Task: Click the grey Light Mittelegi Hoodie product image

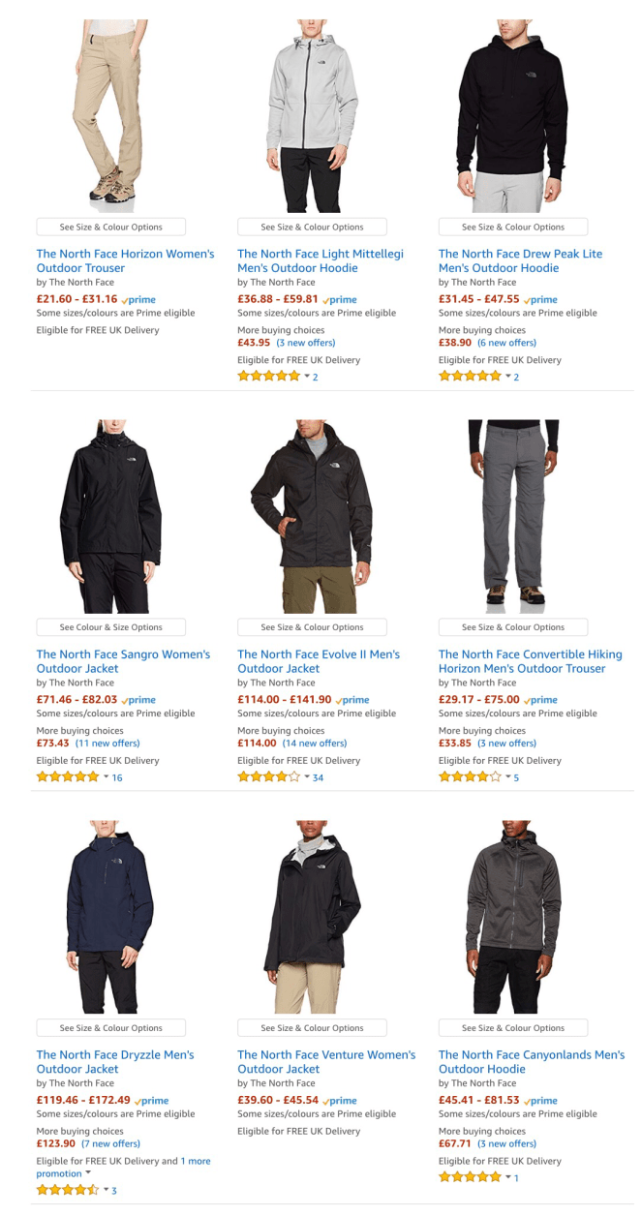Action: click(x=312, y=116)
